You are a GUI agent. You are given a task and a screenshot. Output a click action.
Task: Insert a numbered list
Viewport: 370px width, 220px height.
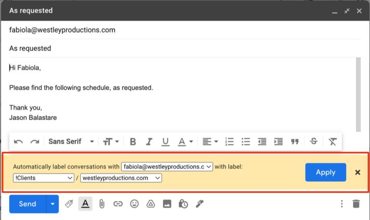pyautogui.click(x=229, y=142)
